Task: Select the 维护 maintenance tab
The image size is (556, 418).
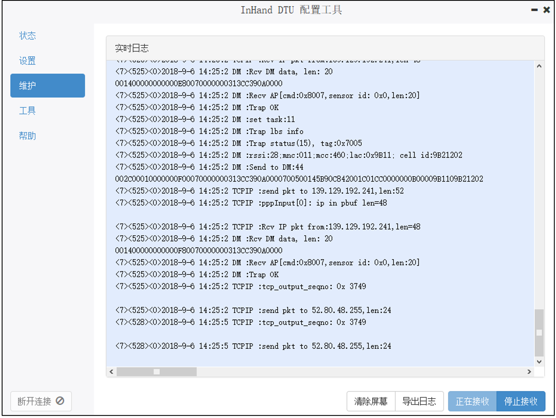Action: (x=48, y=86)
